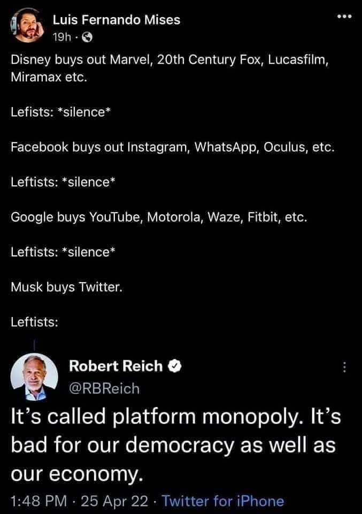The image size is (362, 514).
Task: Click the globe public-visibility icon
Action: [89, 39]
